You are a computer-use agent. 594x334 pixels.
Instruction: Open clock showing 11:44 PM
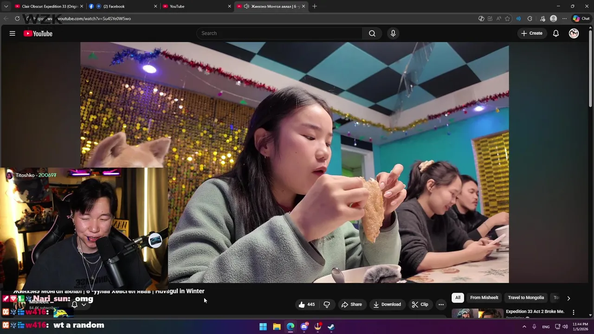pyautogui.click(x=580, y=327)
